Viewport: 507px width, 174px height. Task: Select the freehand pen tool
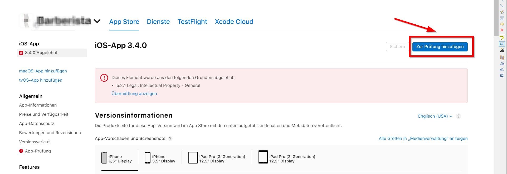click(502, 12)
